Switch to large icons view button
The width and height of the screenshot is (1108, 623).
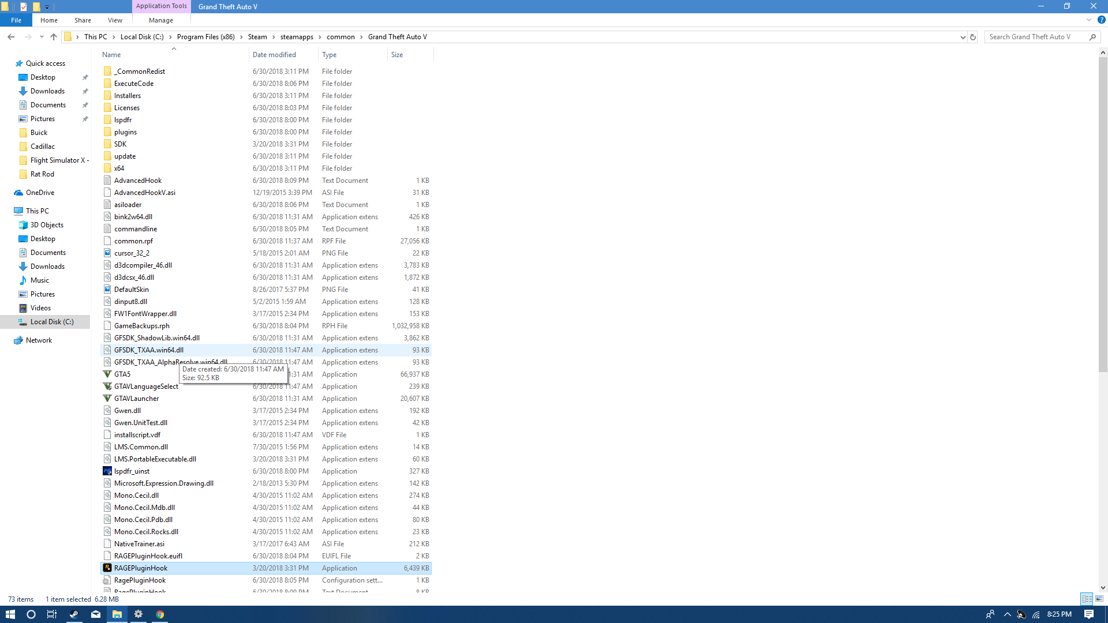point(1099,599)
